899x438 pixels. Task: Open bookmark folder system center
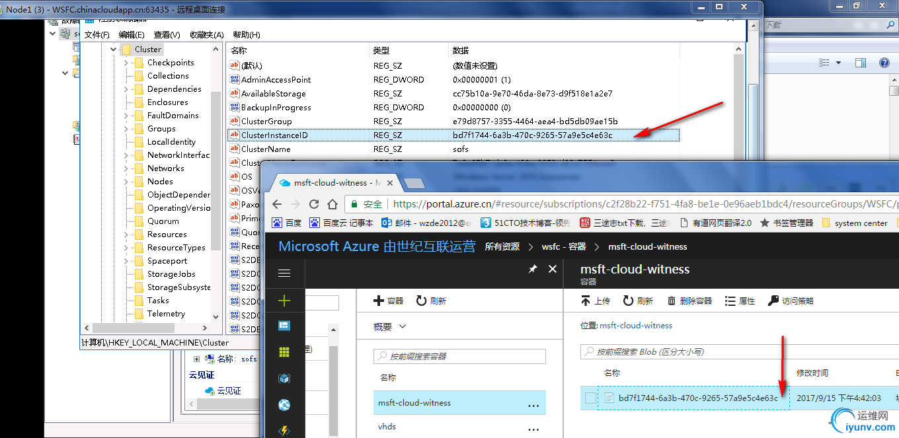854,223
